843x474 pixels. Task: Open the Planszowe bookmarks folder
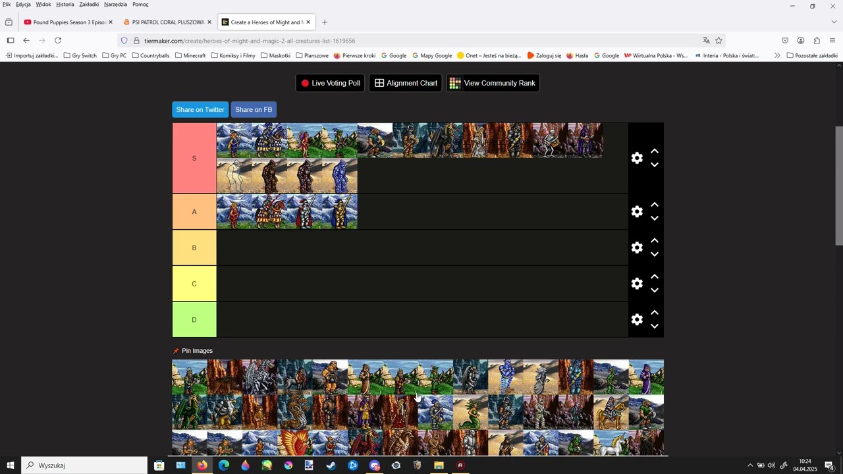312,56
